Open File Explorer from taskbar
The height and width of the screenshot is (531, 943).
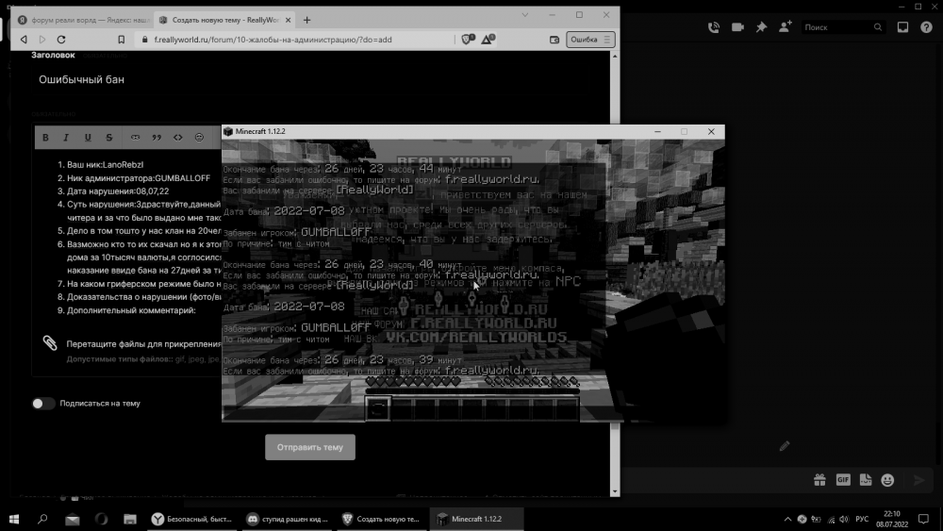point(130,519)
